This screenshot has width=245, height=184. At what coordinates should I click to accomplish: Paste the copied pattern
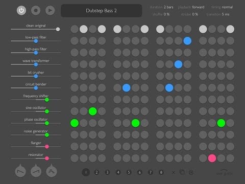tap(191, 172)
